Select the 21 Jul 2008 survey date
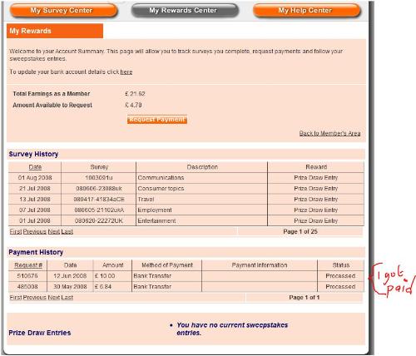The width and height of the screenshot is (416, 356). (35, 189)
